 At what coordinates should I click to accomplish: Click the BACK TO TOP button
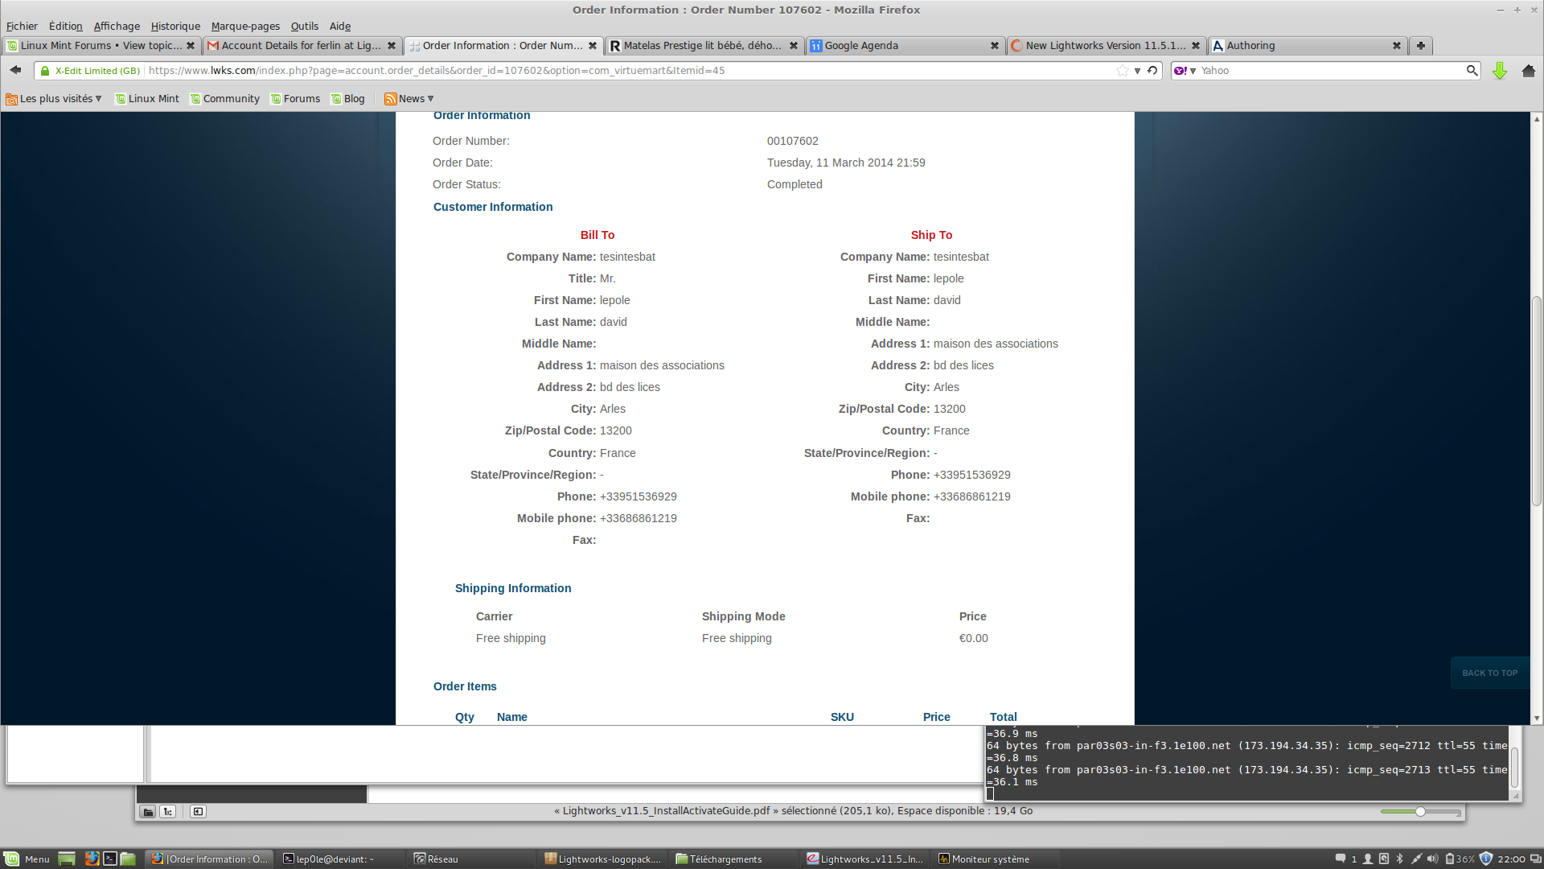1489,673
